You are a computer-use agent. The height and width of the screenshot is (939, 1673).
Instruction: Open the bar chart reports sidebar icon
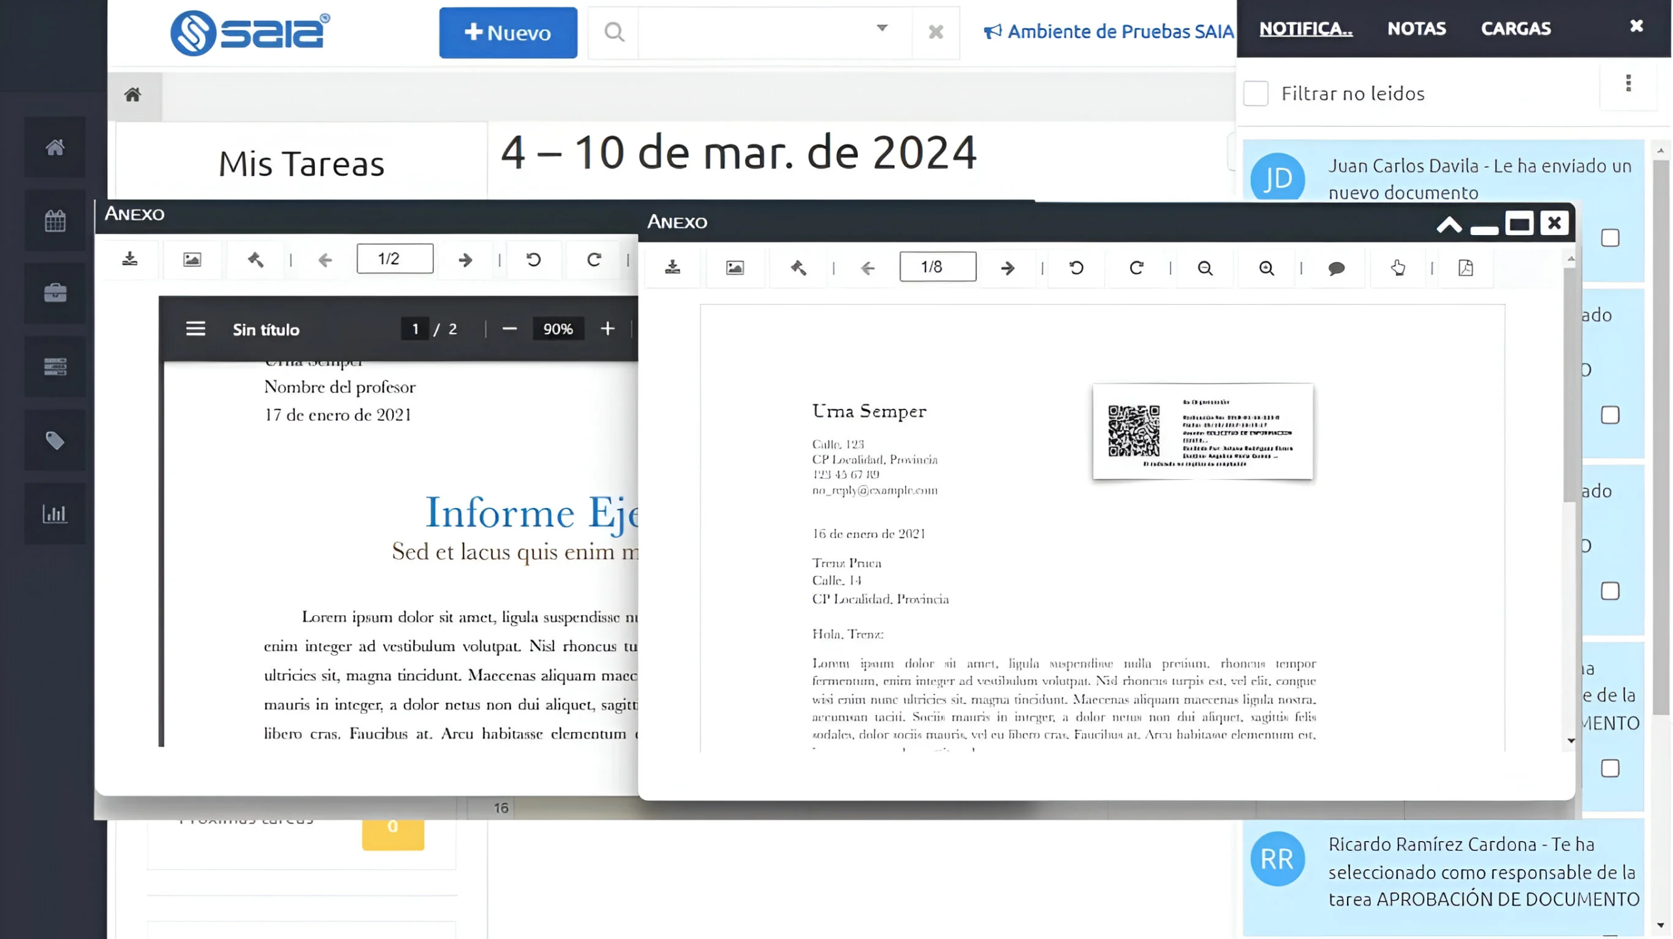click(55, 514)
